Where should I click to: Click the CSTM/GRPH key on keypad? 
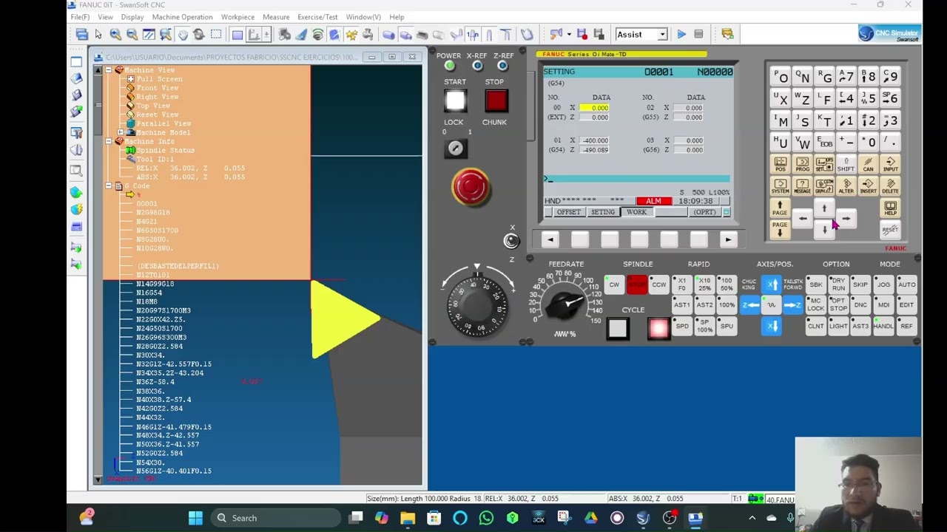point(824,186)
